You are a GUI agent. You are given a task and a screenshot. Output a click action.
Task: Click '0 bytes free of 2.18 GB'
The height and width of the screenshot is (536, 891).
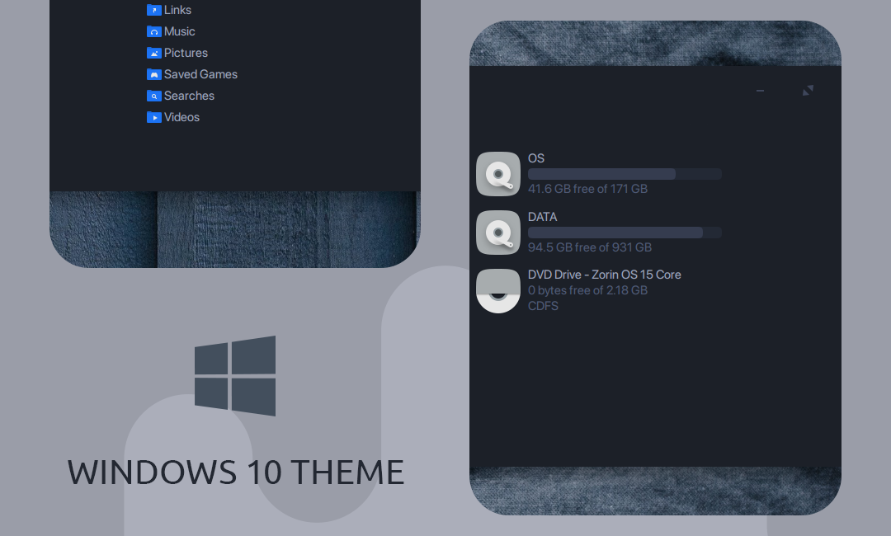click(587, 290)
